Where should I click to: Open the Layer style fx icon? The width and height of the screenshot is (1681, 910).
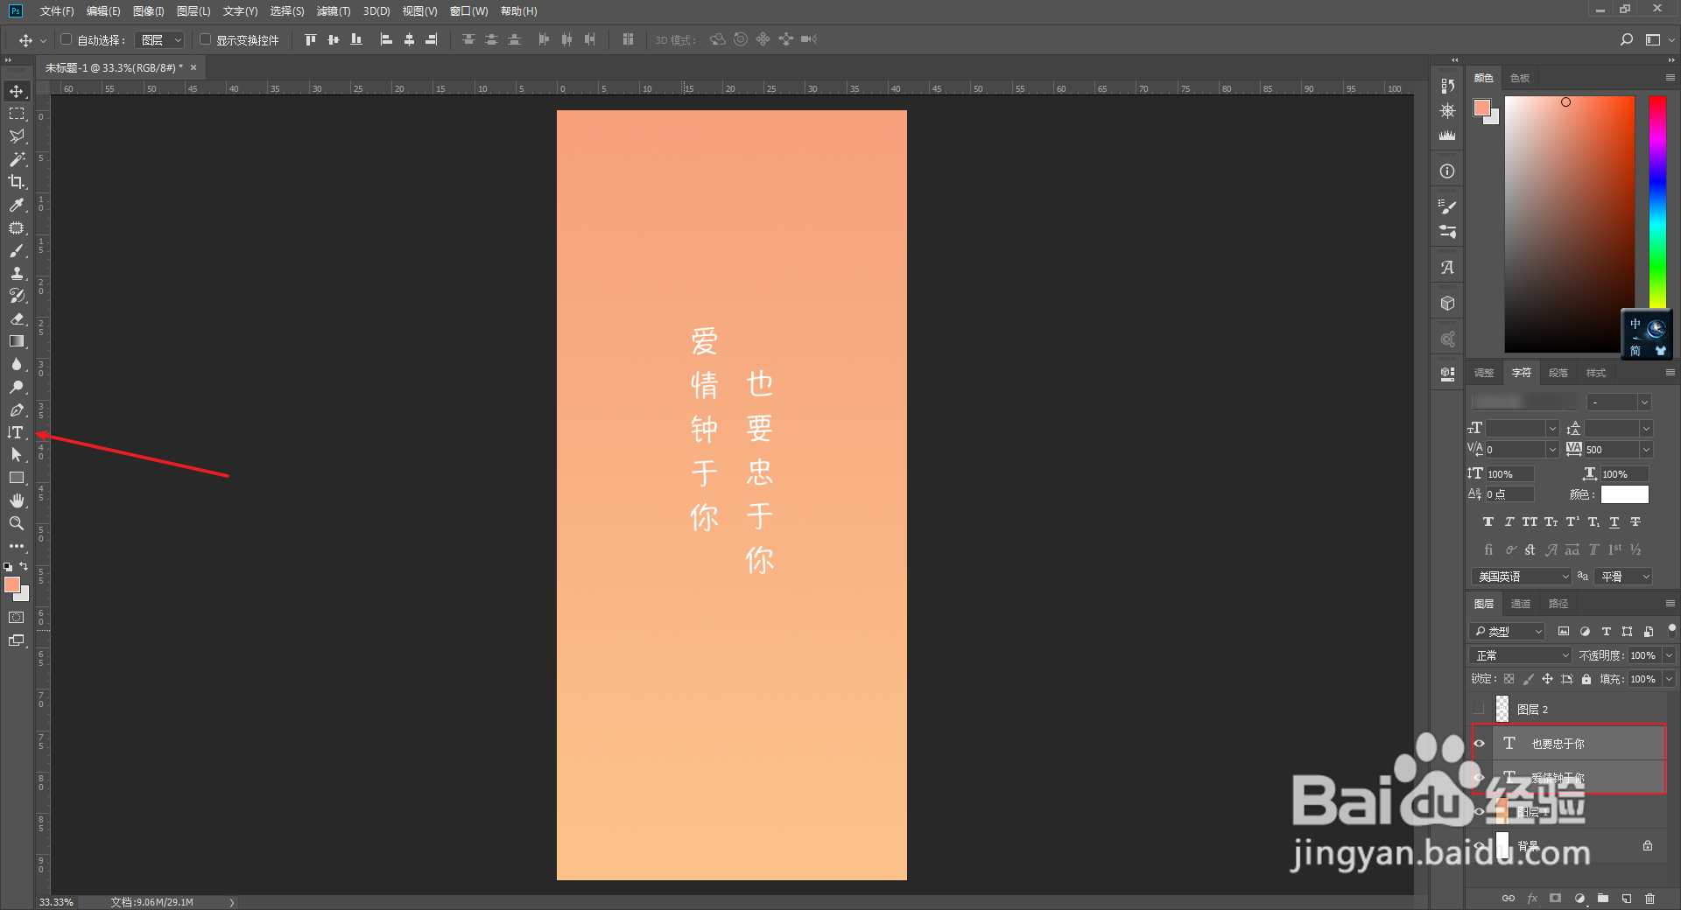[x=1532, y=898]
